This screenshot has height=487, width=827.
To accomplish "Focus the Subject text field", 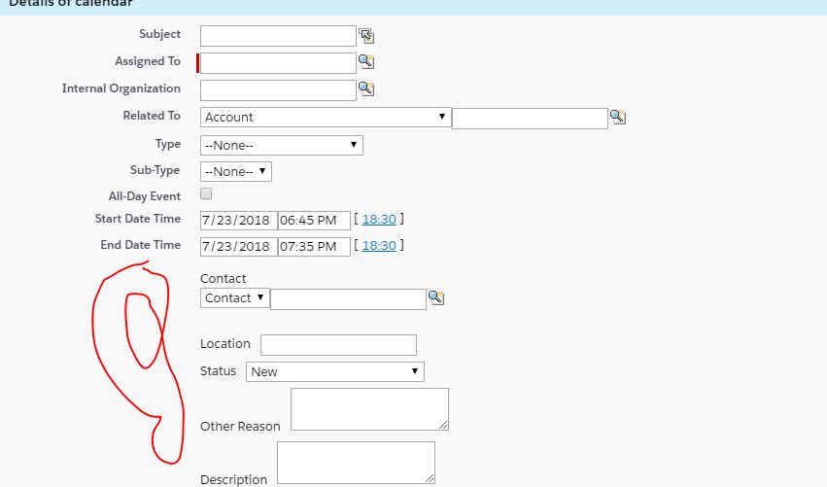I will point(278,36).
